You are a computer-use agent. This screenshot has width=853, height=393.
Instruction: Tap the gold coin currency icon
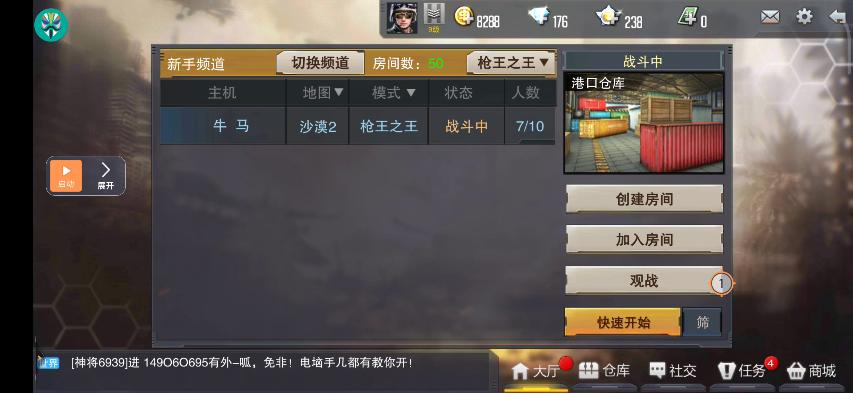point(464,17)
